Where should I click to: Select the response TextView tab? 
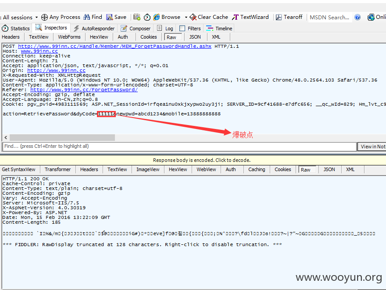pos(117,169)
